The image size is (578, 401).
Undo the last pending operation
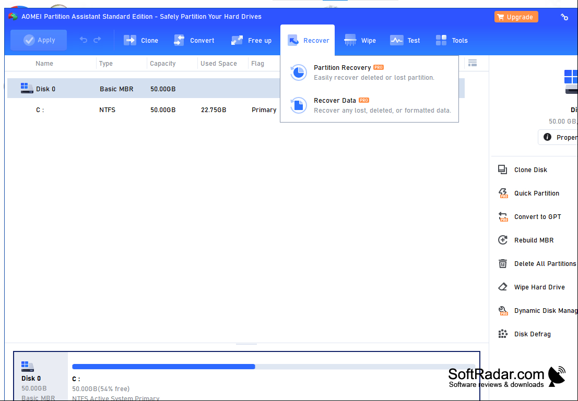tap(84, 40)
